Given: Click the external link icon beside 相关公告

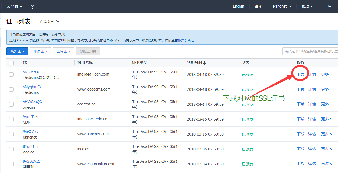Looking at the screenshot, I should pyautogui.click(x=193, y=40).
